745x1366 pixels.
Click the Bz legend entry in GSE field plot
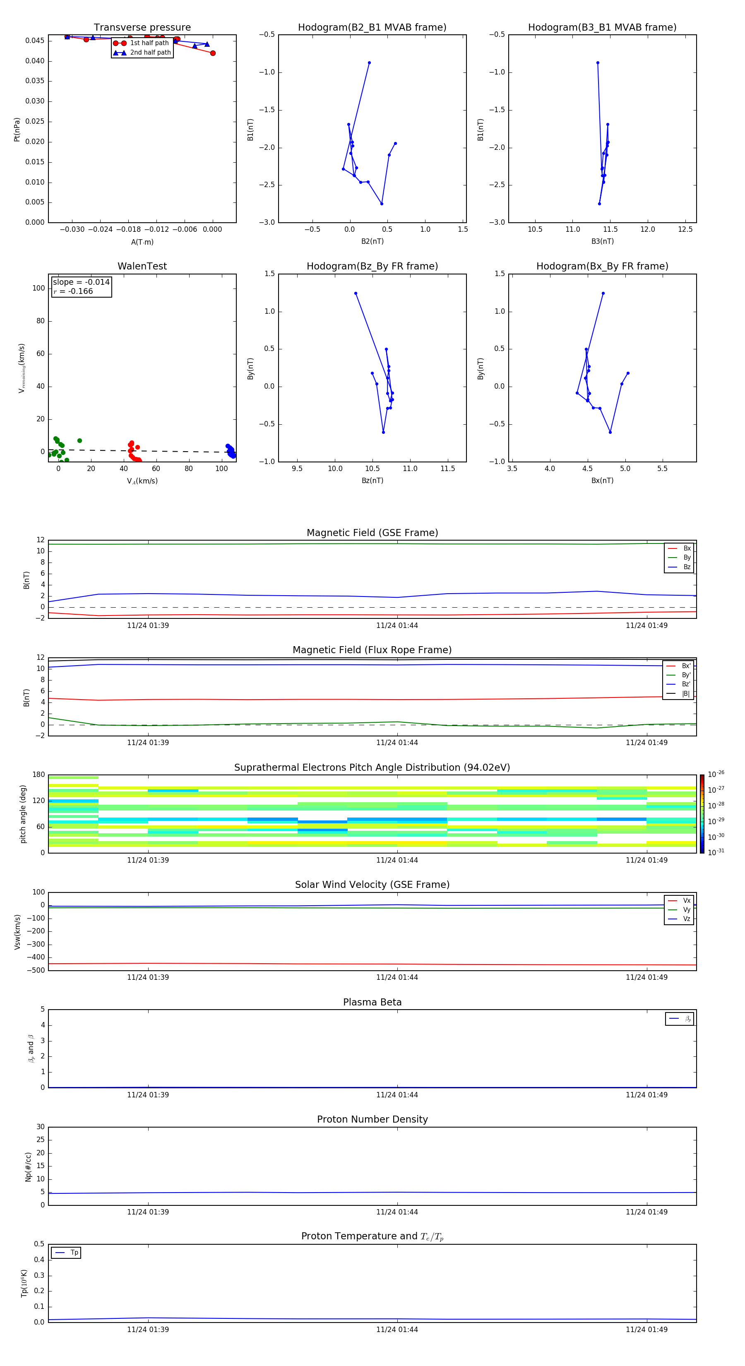(679, 568)
